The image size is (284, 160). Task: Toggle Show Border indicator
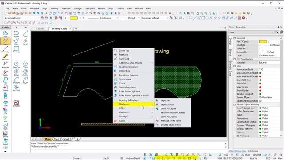point(260,90)
